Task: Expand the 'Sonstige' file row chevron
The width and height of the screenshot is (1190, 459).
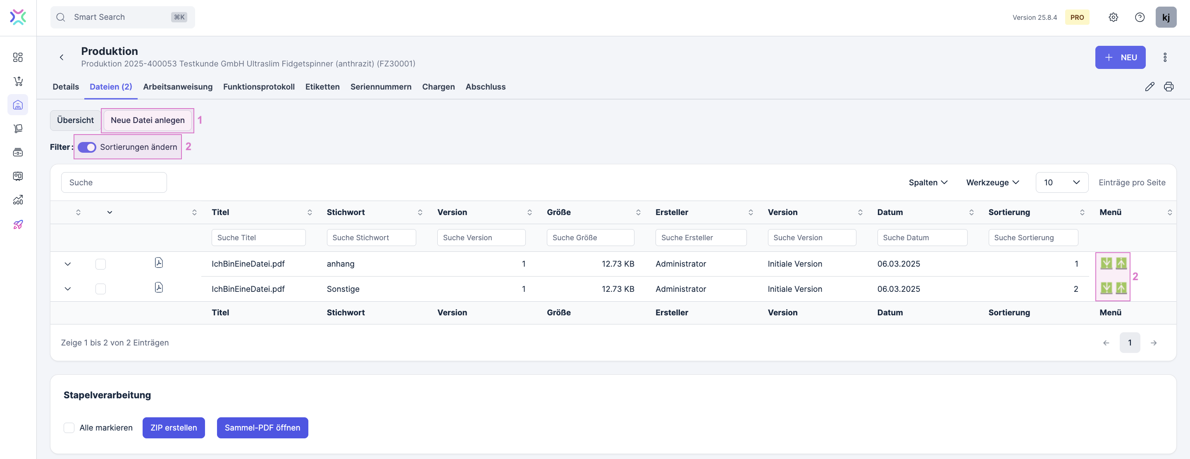Action: [x=67, y=289]
